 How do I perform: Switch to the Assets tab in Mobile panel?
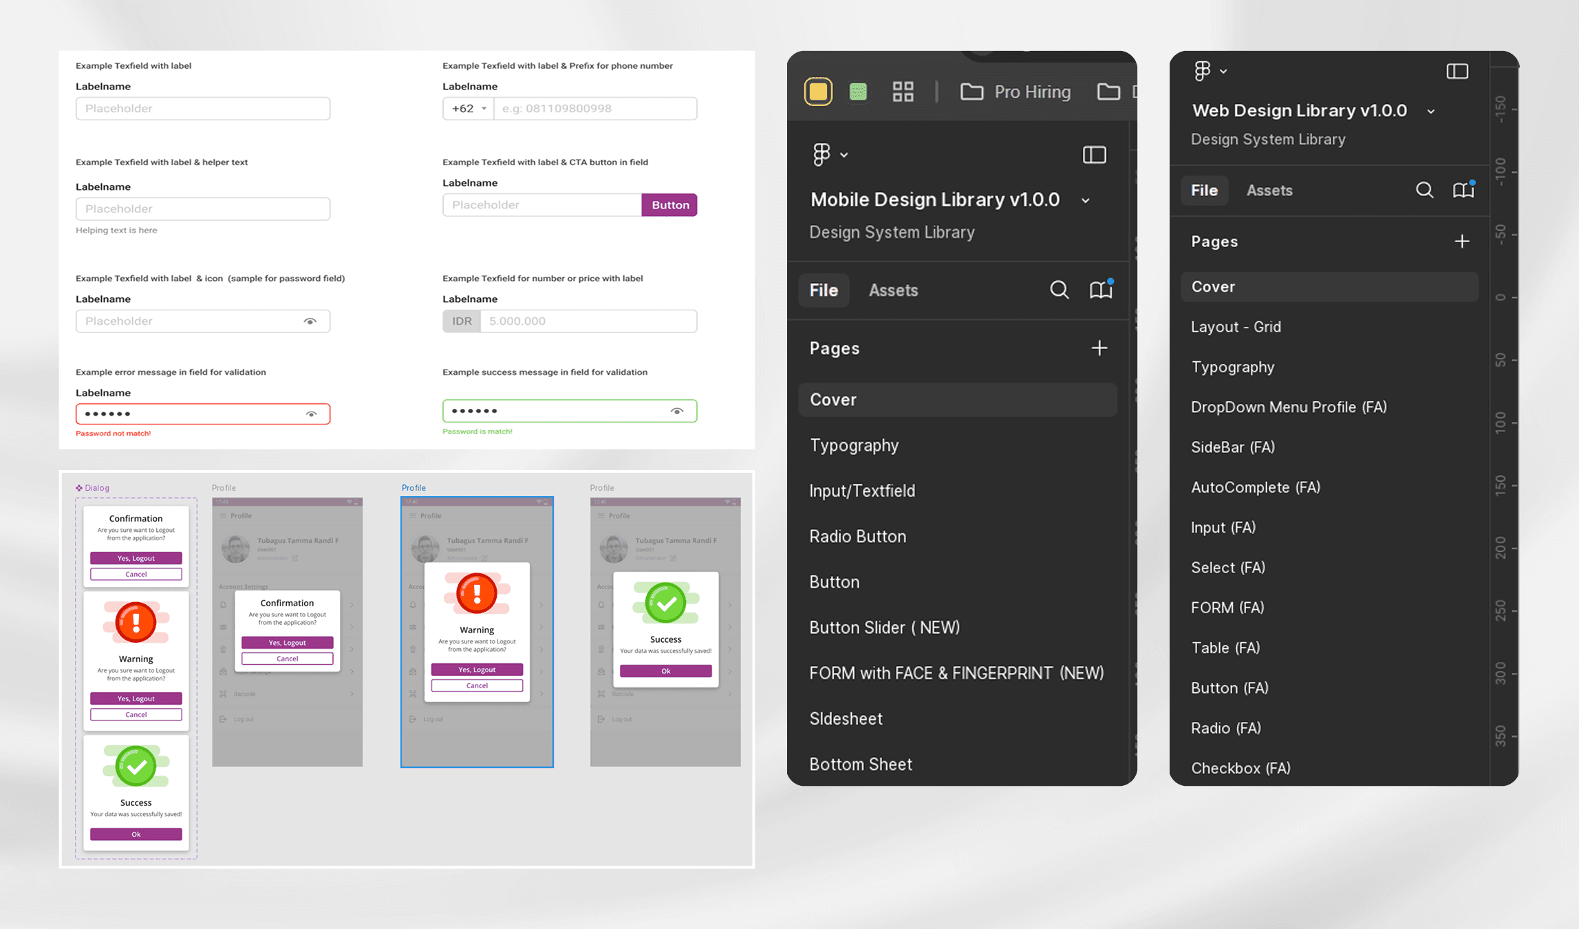893,290
